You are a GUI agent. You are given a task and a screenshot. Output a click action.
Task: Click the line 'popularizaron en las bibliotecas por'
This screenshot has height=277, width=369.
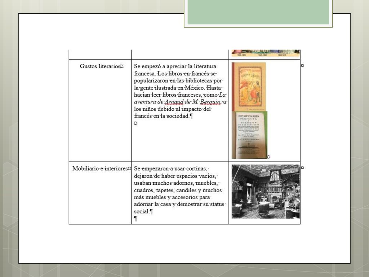click(178, 80)
